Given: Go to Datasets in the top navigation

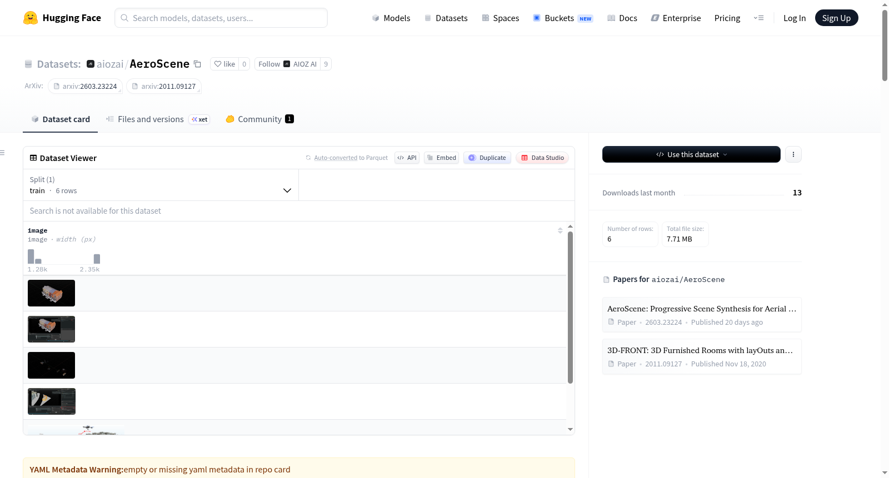Looking at the screenshot, I should point(446,18).
